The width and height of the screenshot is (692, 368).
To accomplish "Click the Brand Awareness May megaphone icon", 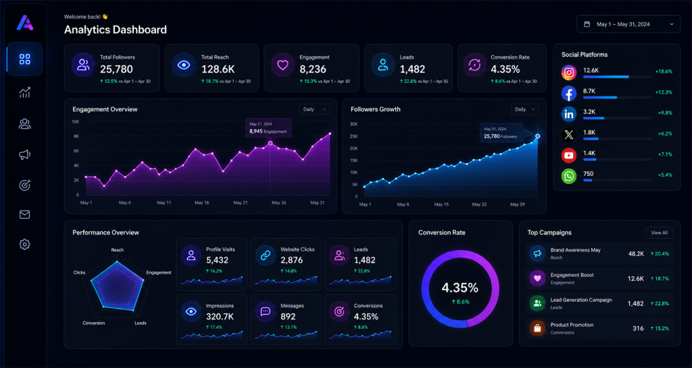I will click(537, 253).
